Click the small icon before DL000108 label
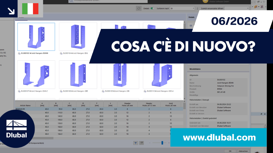Viewport: 273px width, 153px height. coord(61,91)
